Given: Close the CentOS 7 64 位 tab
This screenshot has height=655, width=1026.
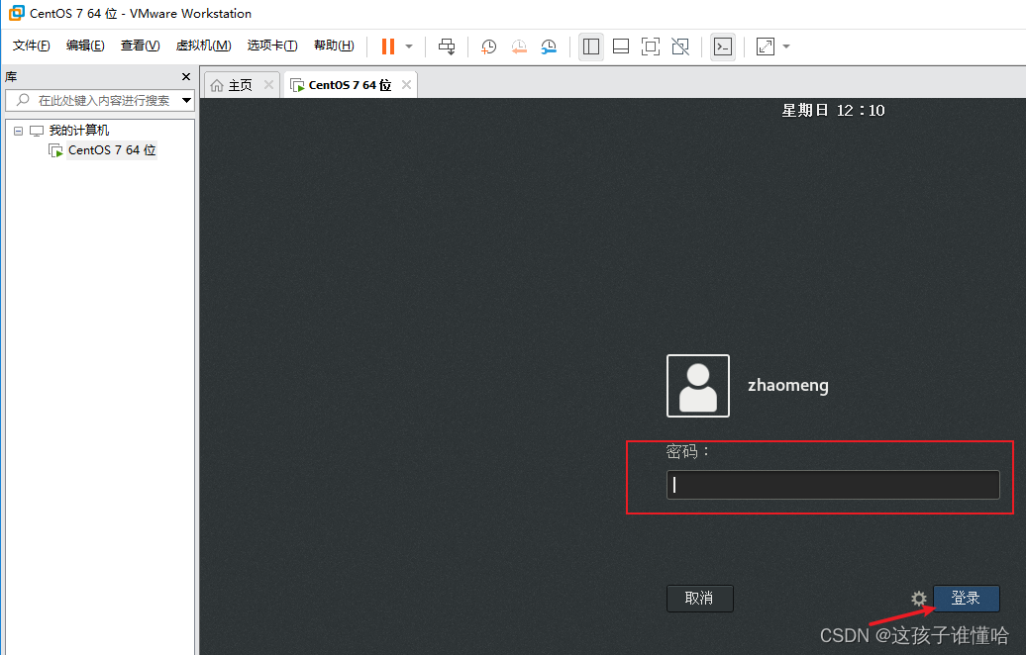Looking at the screenshot, I should point(406,84).
